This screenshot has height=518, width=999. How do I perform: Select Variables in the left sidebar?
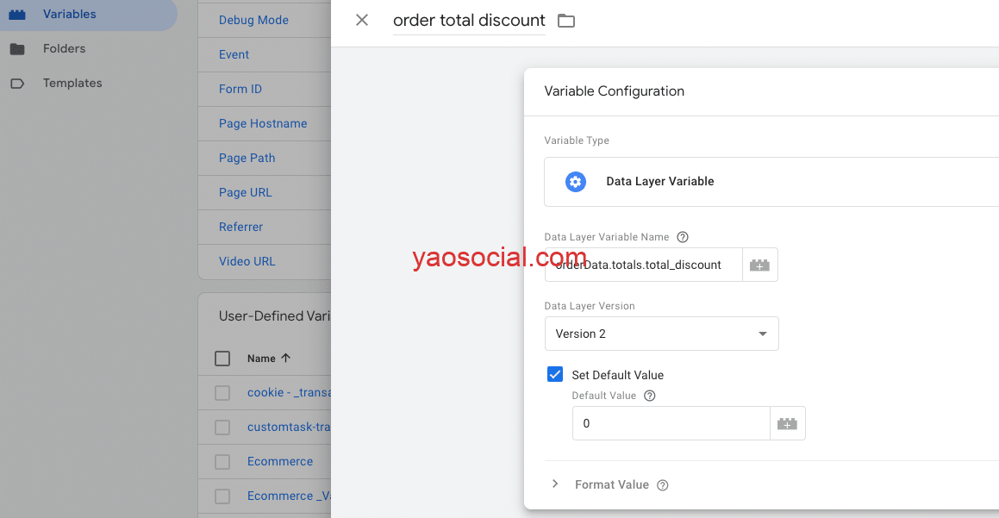coord(69,15)
